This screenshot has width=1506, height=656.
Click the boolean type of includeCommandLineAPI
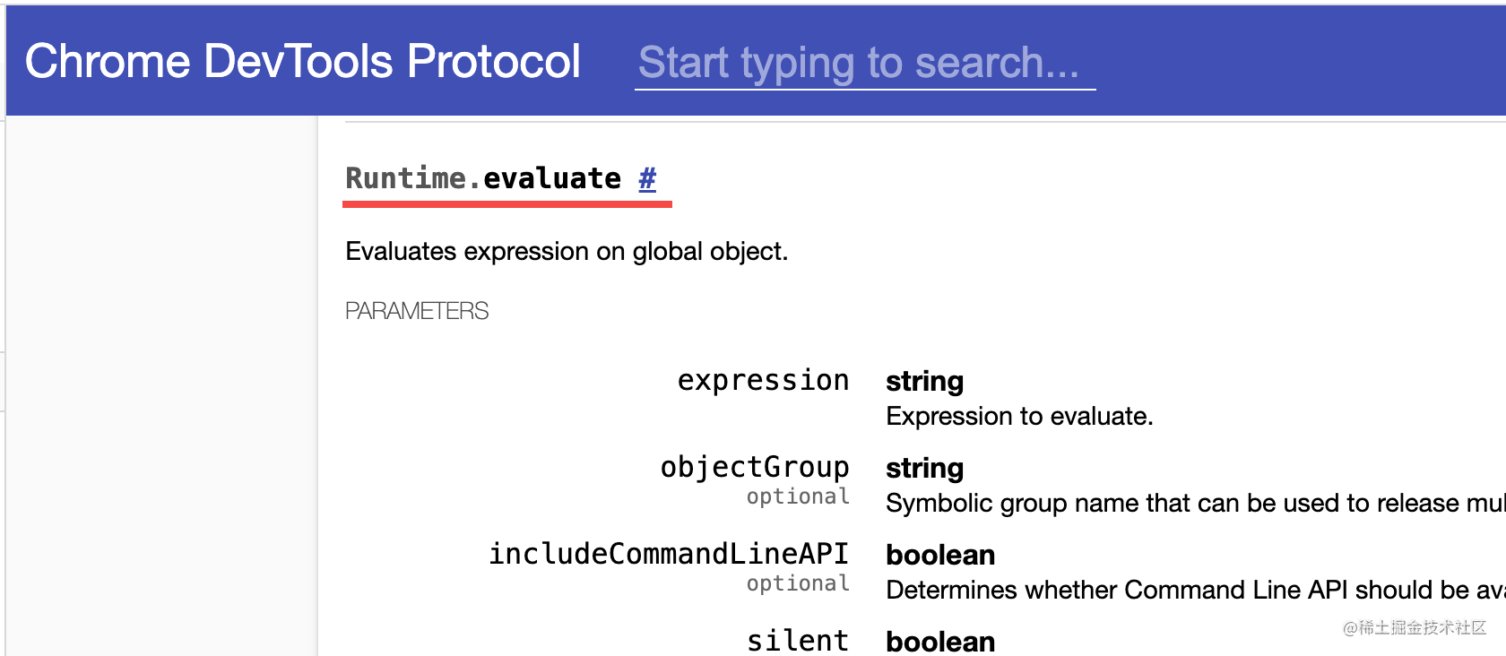[x=940, y=556]
